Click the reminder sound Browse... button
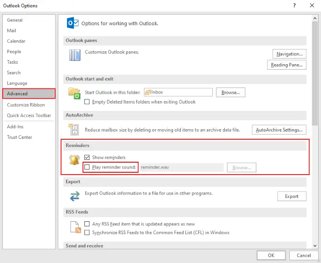Screen dimensions: 321x263 click(x=242, y=167)
